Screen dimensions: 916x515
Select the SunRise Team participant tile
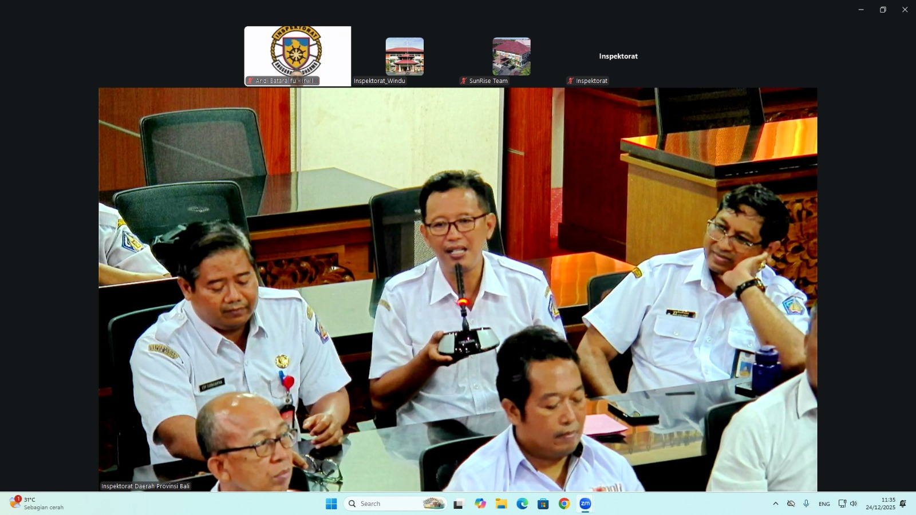coord(511,57)
